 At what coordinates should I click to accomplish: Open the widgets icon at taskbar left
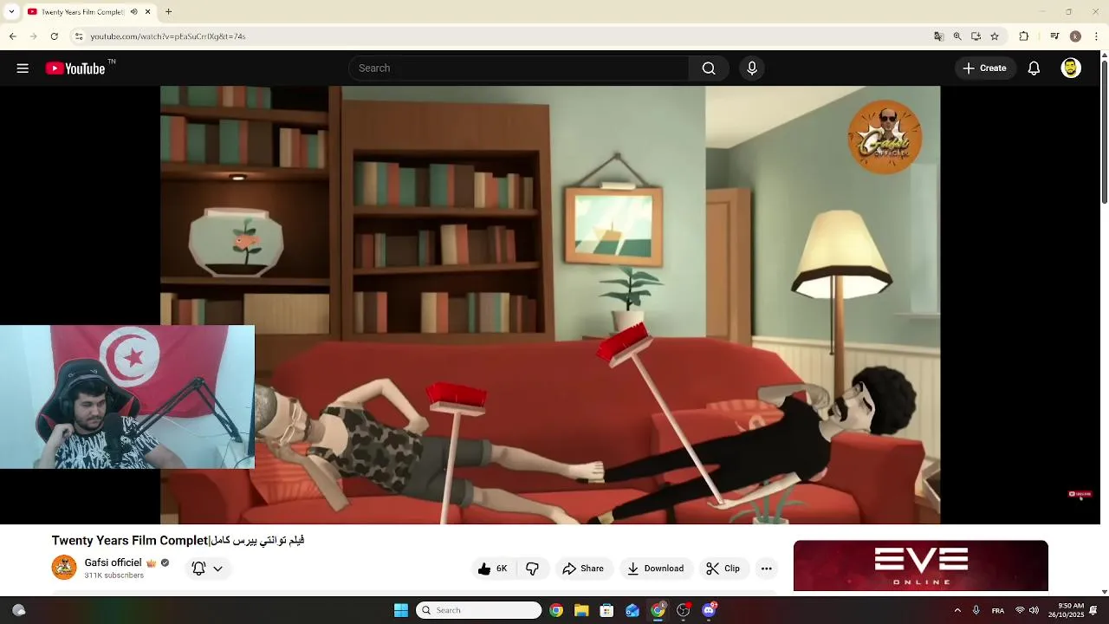click(18, 610)
